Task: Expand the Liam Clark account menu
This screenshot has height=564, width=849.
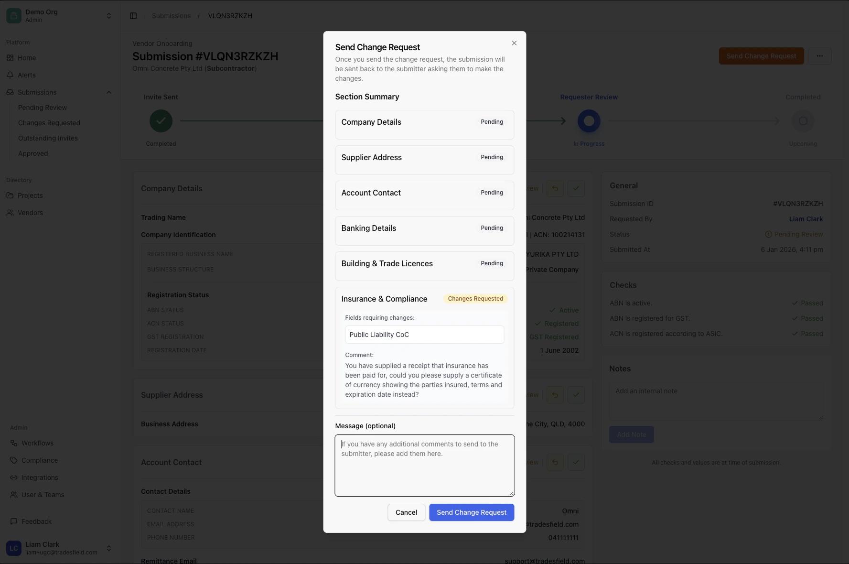Action: pyautogui.click(x=108, y=548)
